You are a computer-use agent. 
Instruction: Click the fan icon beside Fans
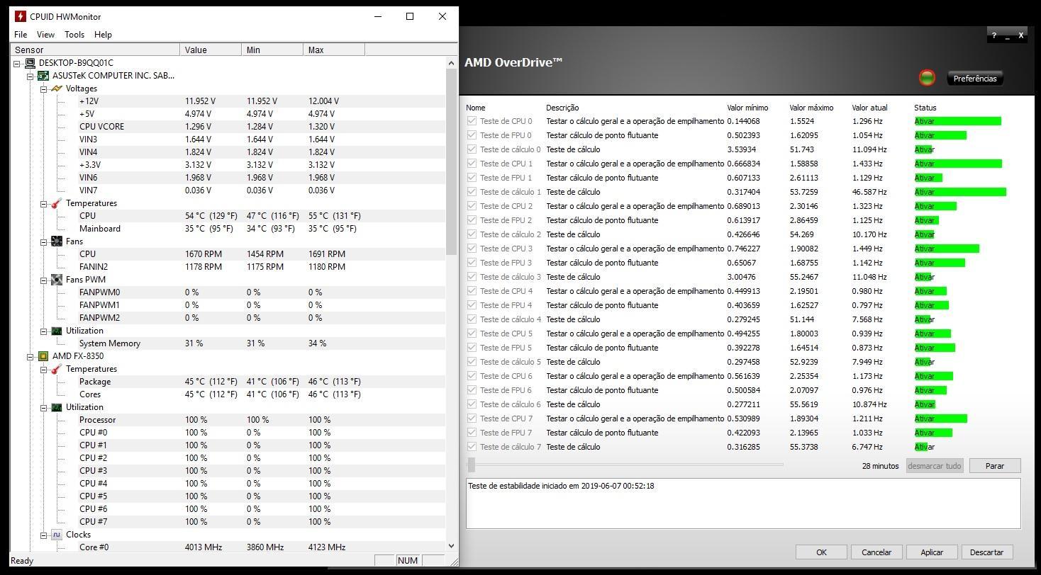click(x=57, y=241)
